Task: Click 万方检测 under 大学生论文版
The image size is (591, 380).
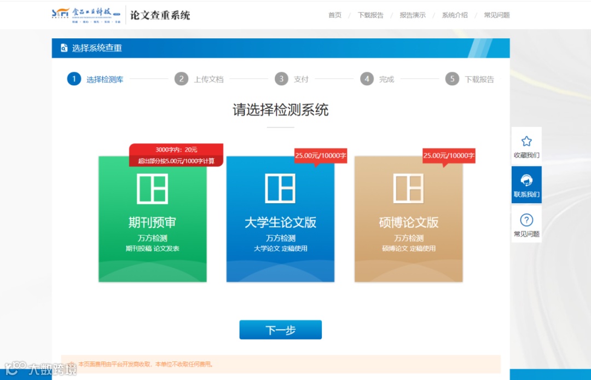Action: tap(280, 238)
